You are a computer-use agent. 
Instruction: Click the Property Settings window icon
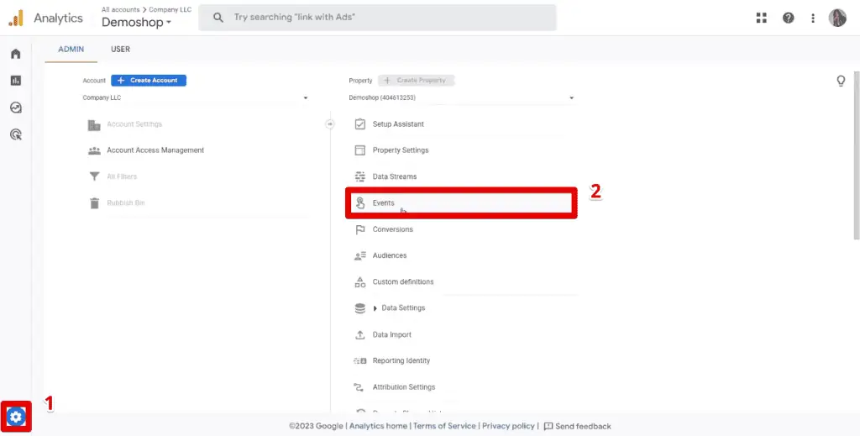359,150
